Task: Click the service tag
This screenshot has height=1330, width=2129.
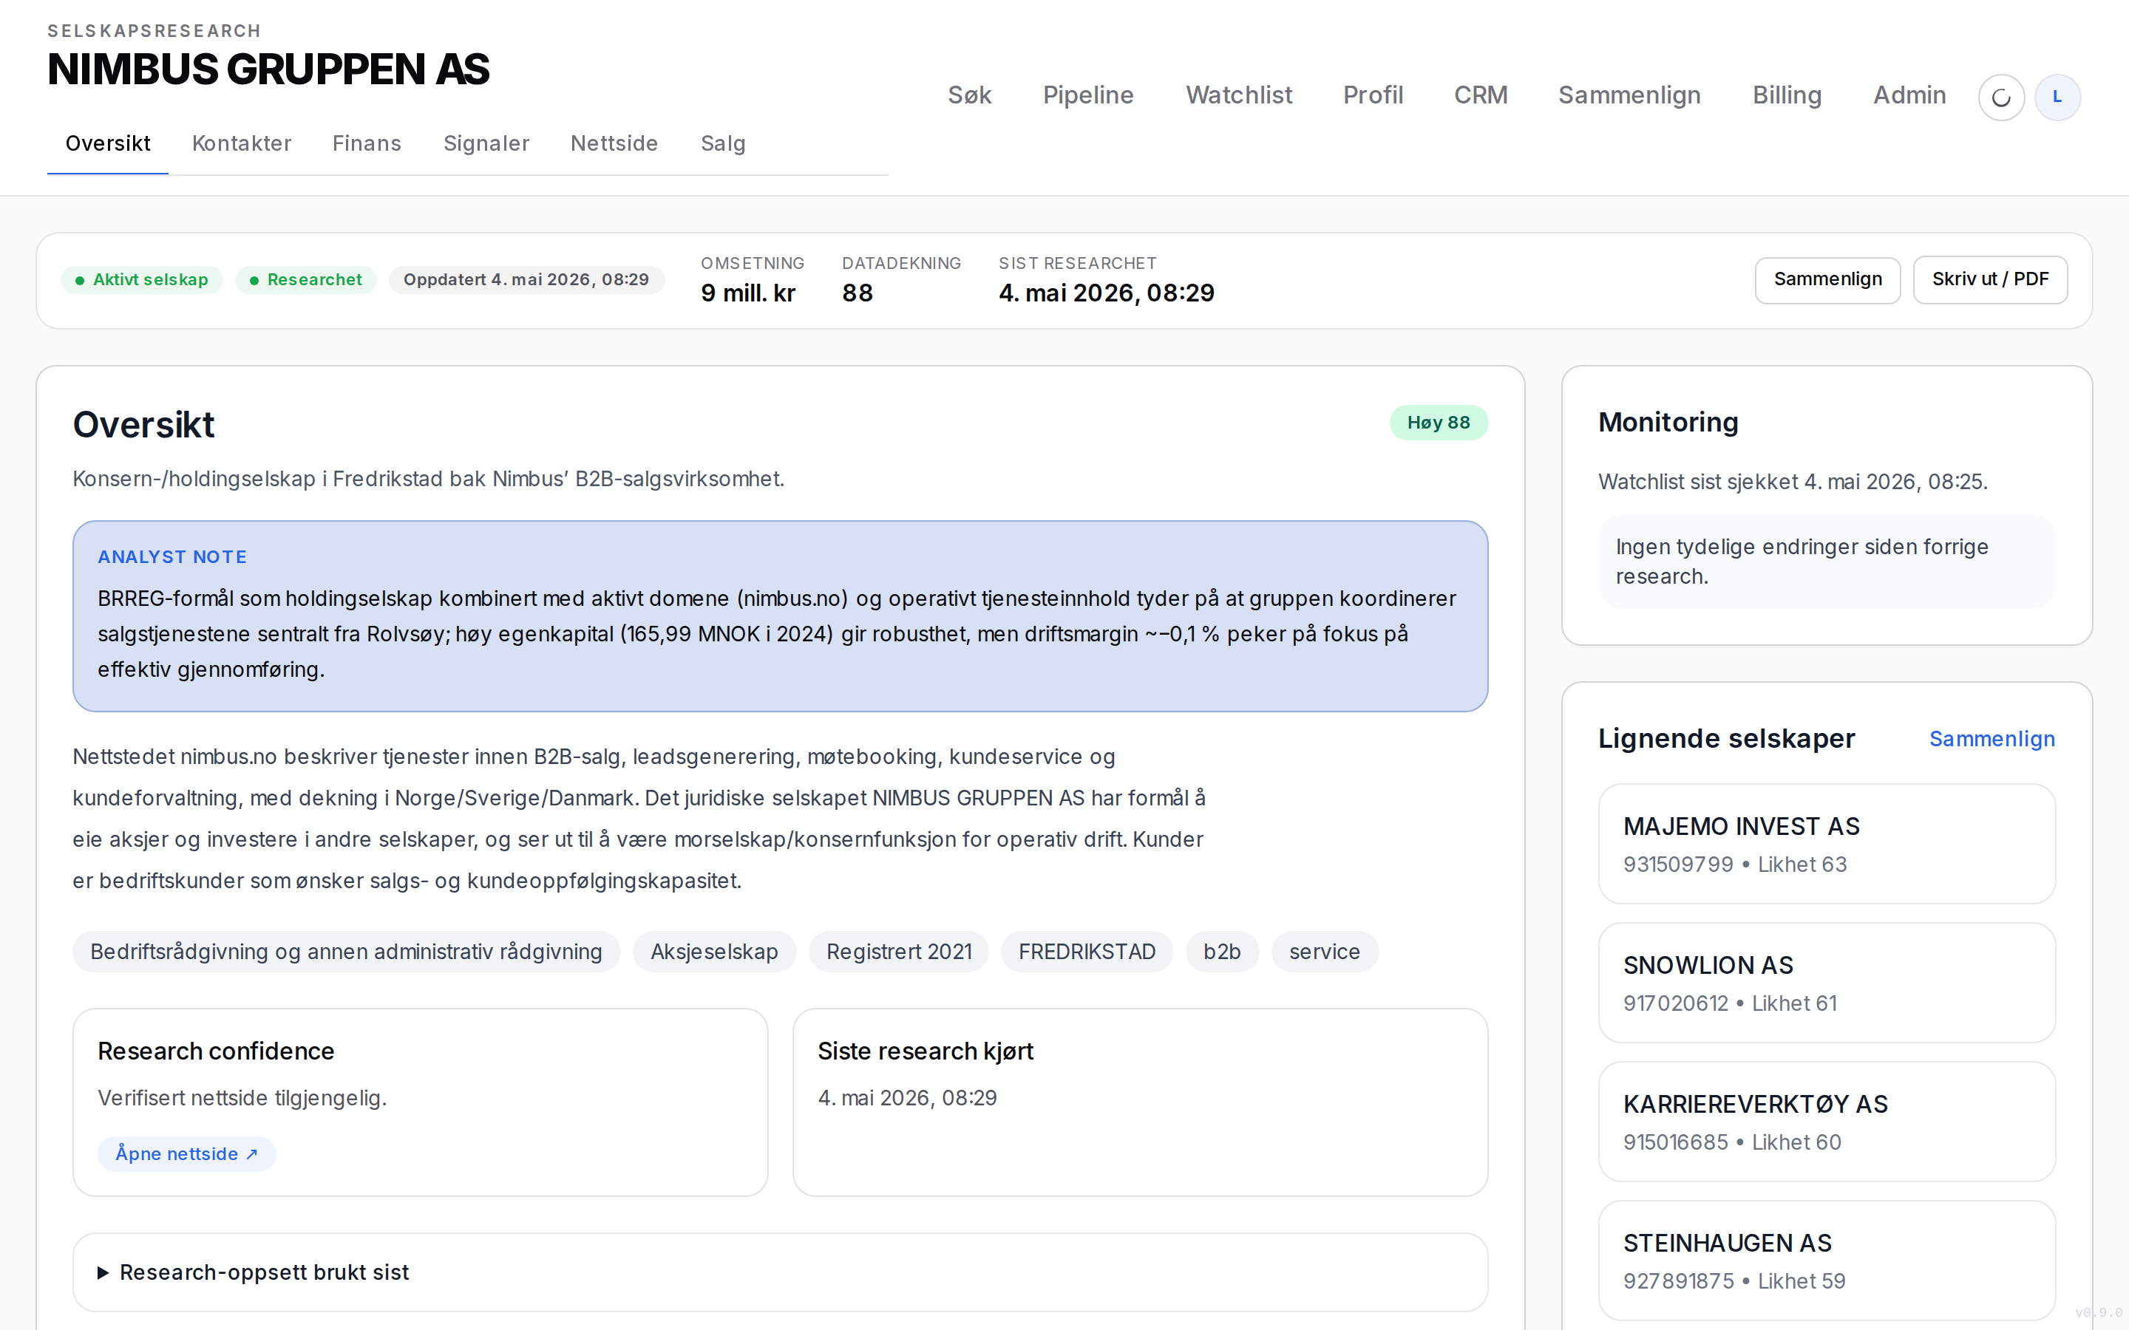Action: (x=1324, y=952)
